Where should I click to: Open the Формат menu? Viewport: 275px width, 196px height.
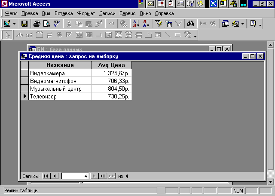tap(86, 13)
